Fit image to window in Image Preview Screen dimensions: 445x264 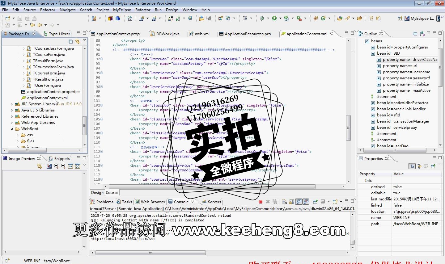click(78, 166)
